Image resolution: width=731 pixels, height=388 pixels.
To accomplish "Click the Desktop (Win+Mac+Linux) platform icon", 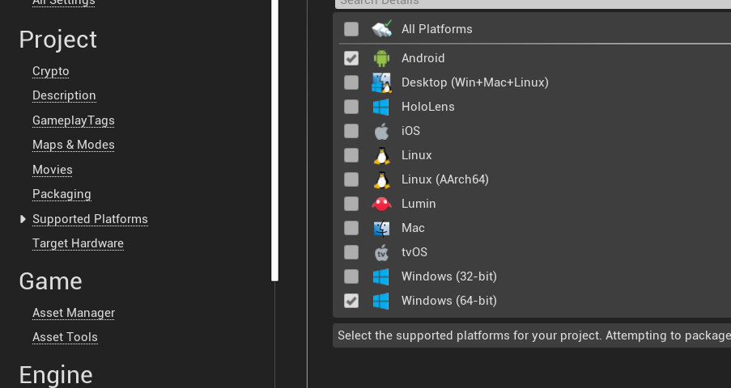I will point(381,82).
